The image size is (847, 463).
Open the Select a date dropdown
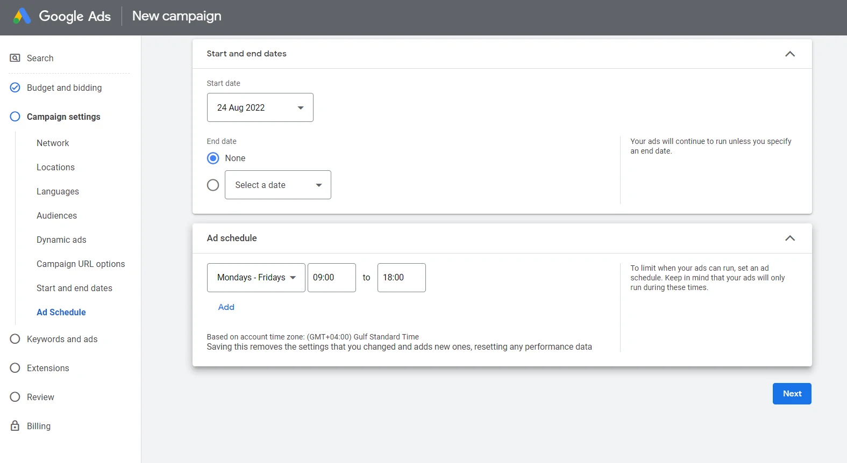(x=278, y=185)
